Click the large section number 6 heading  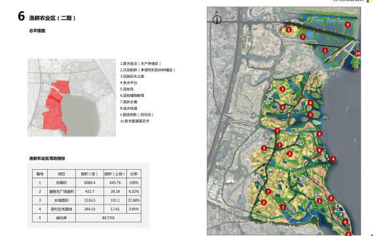click(x=21, y=16)
